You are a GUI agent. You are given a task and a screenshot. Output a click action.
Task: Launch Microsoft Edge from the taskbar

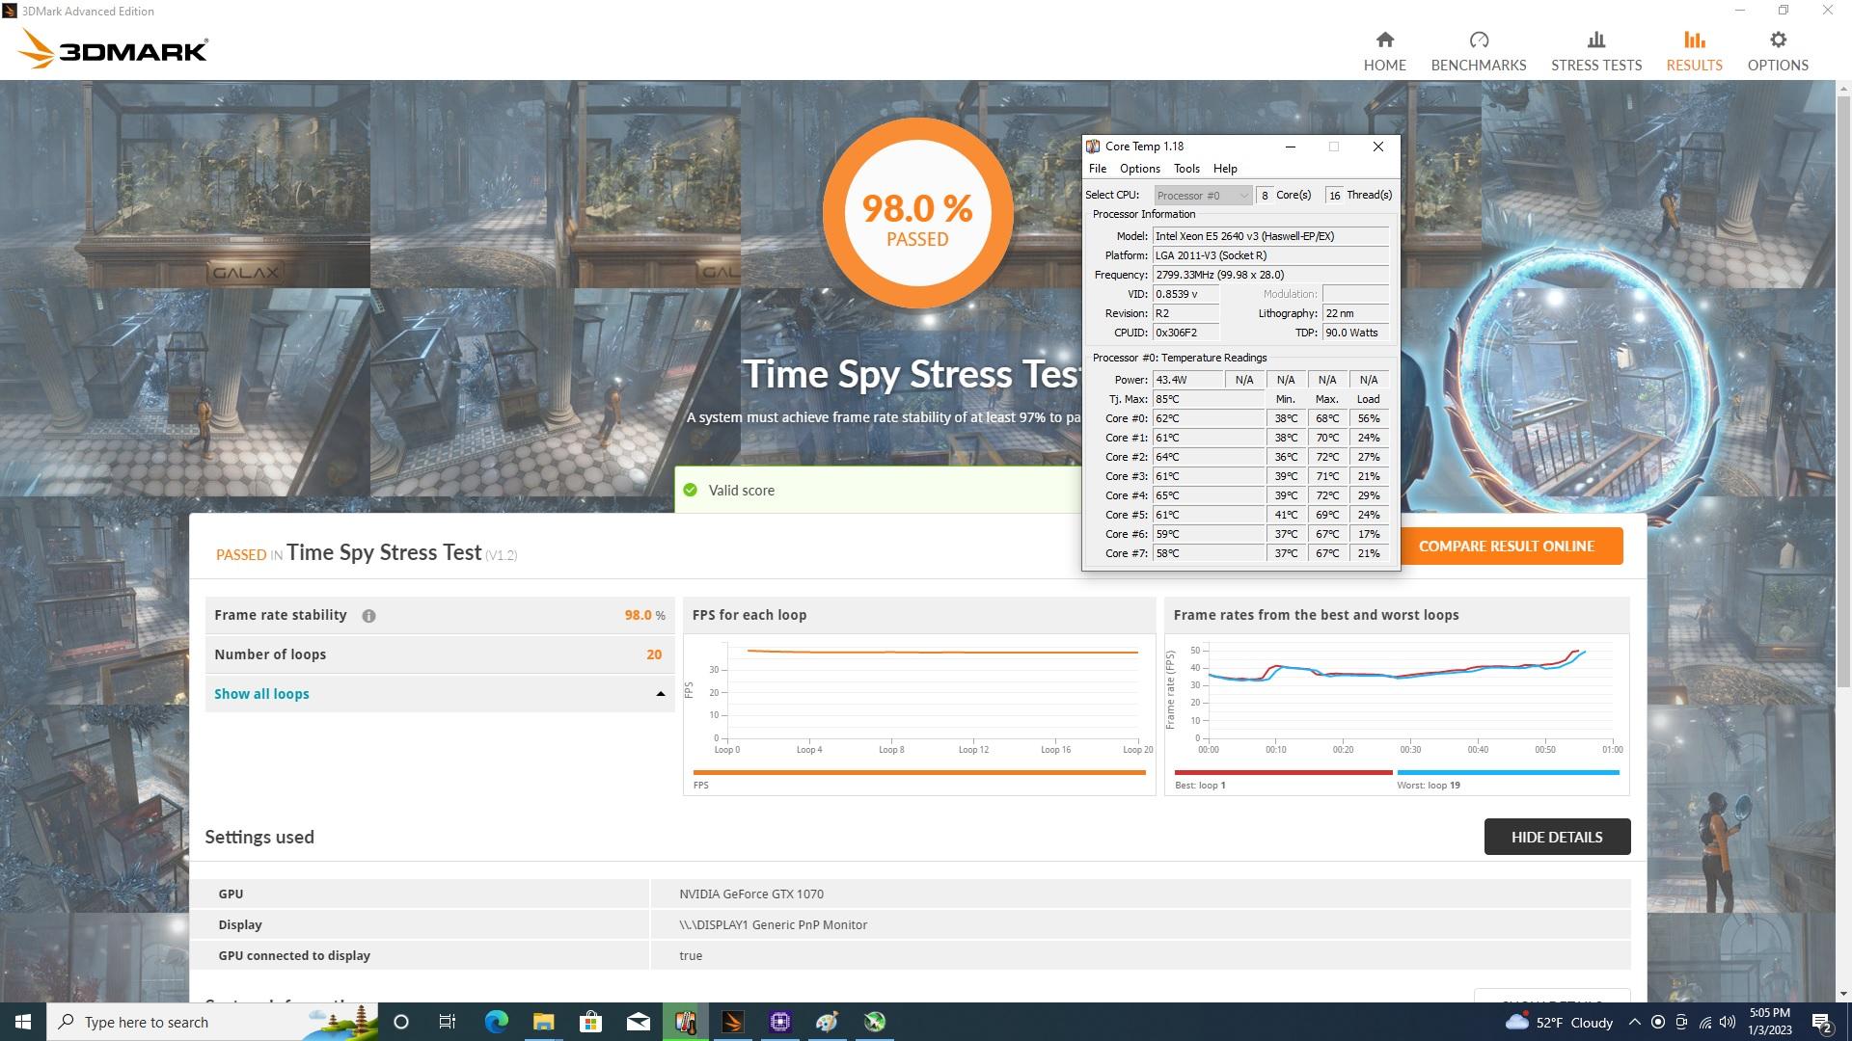click(x=496, y=1022)
